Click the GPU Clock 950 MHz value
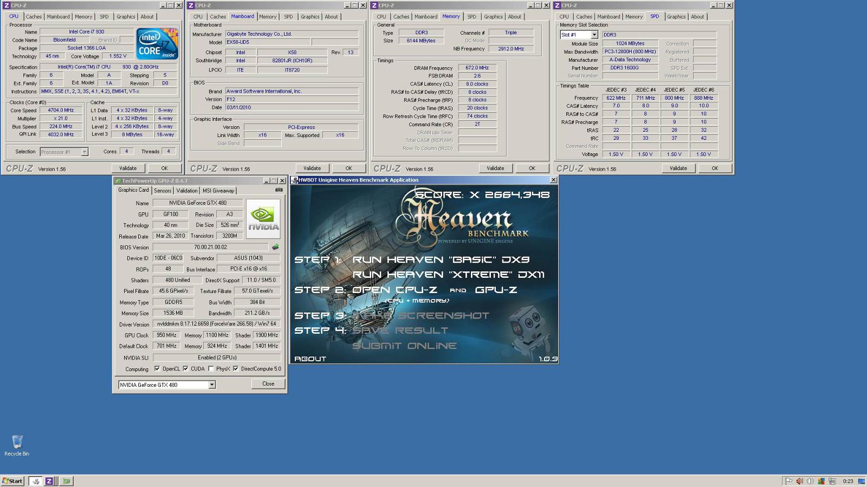867x487 pixels. [x=166, y=335]
